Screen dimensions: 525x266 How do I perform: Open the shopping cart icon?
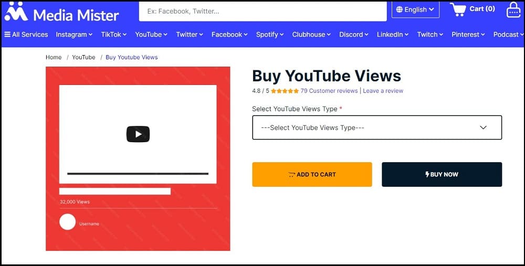458,9
